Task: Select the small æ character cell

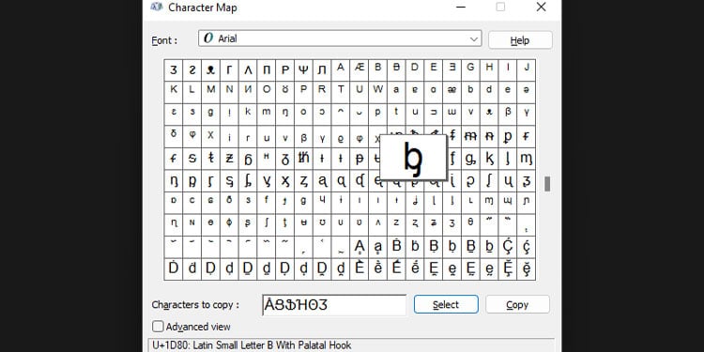Action: [x=452, y=92]
